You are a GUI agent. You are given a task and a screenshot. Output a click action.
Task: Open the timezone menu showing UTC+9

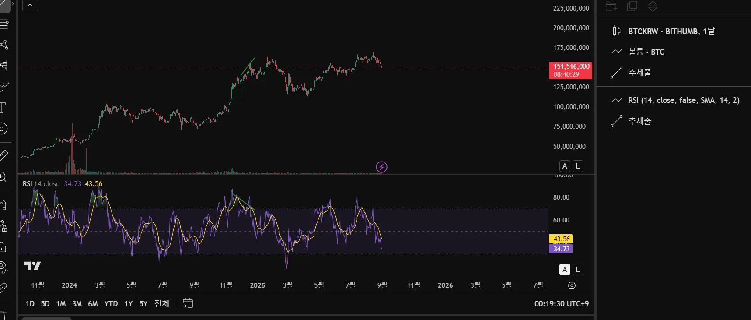[561, 303]
